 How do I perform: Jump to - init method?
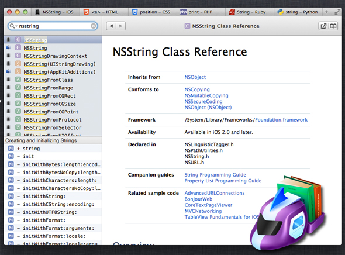tap(53, 156)
